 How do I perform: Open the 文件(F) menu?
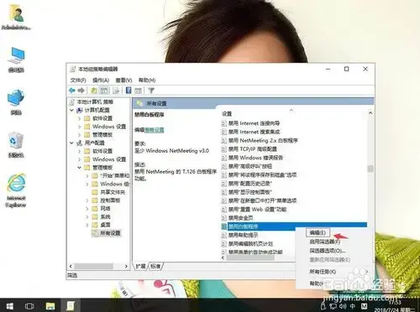(x=78, y=81)
